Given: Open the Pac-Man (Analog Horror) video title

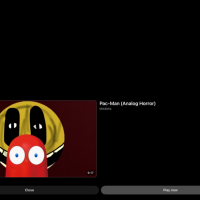Looking at the screenshot, I should point(127,103).
